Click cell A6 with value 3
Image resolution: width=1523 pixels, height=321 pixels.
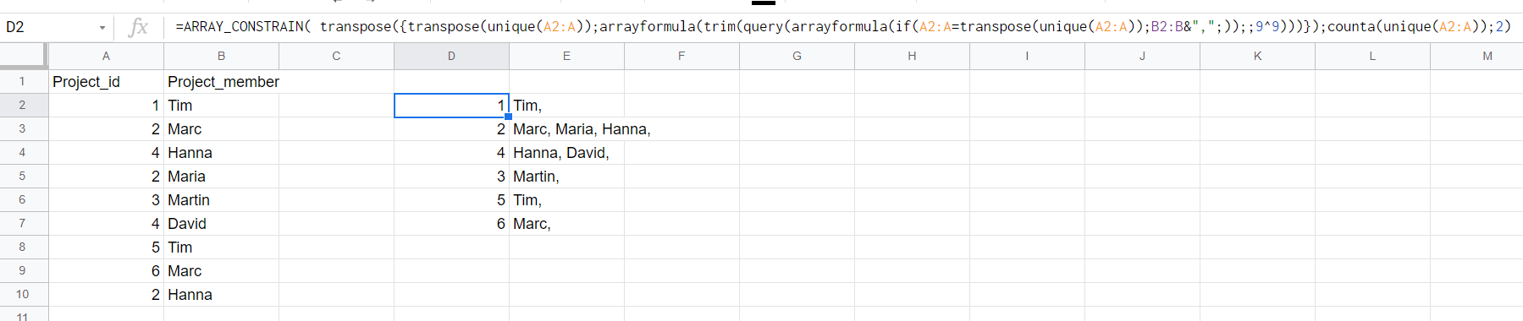106,200
